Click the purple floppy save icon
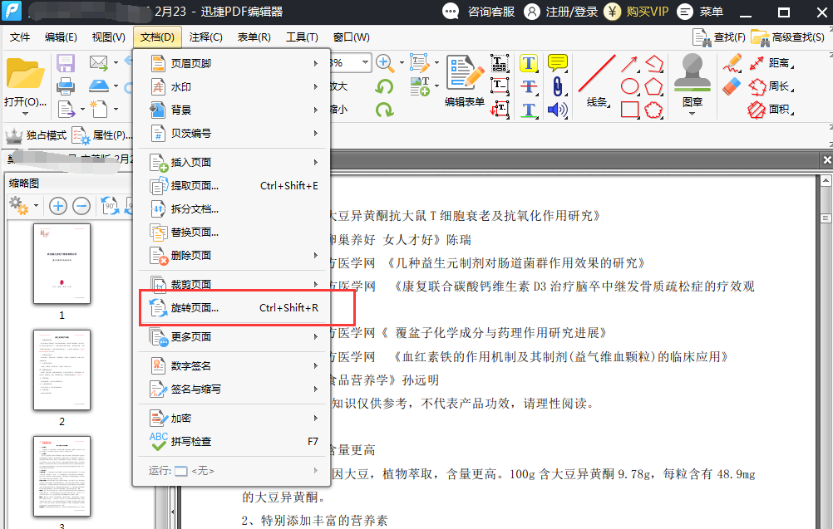Screen dimensions: 833x529 (66, 63)
